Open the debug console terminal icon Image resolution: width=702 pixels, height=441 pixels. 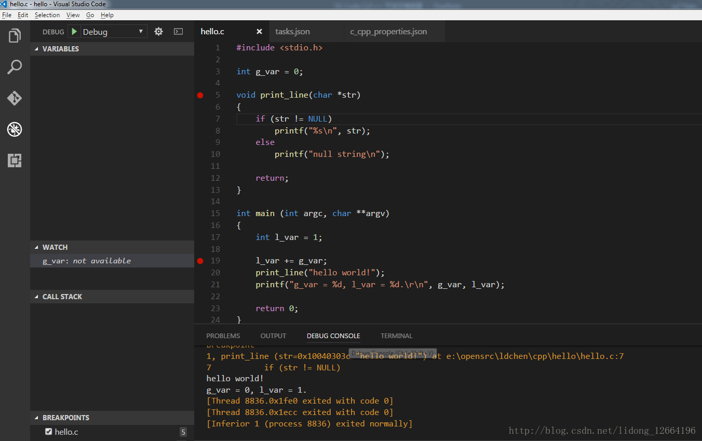coord(178,32)
